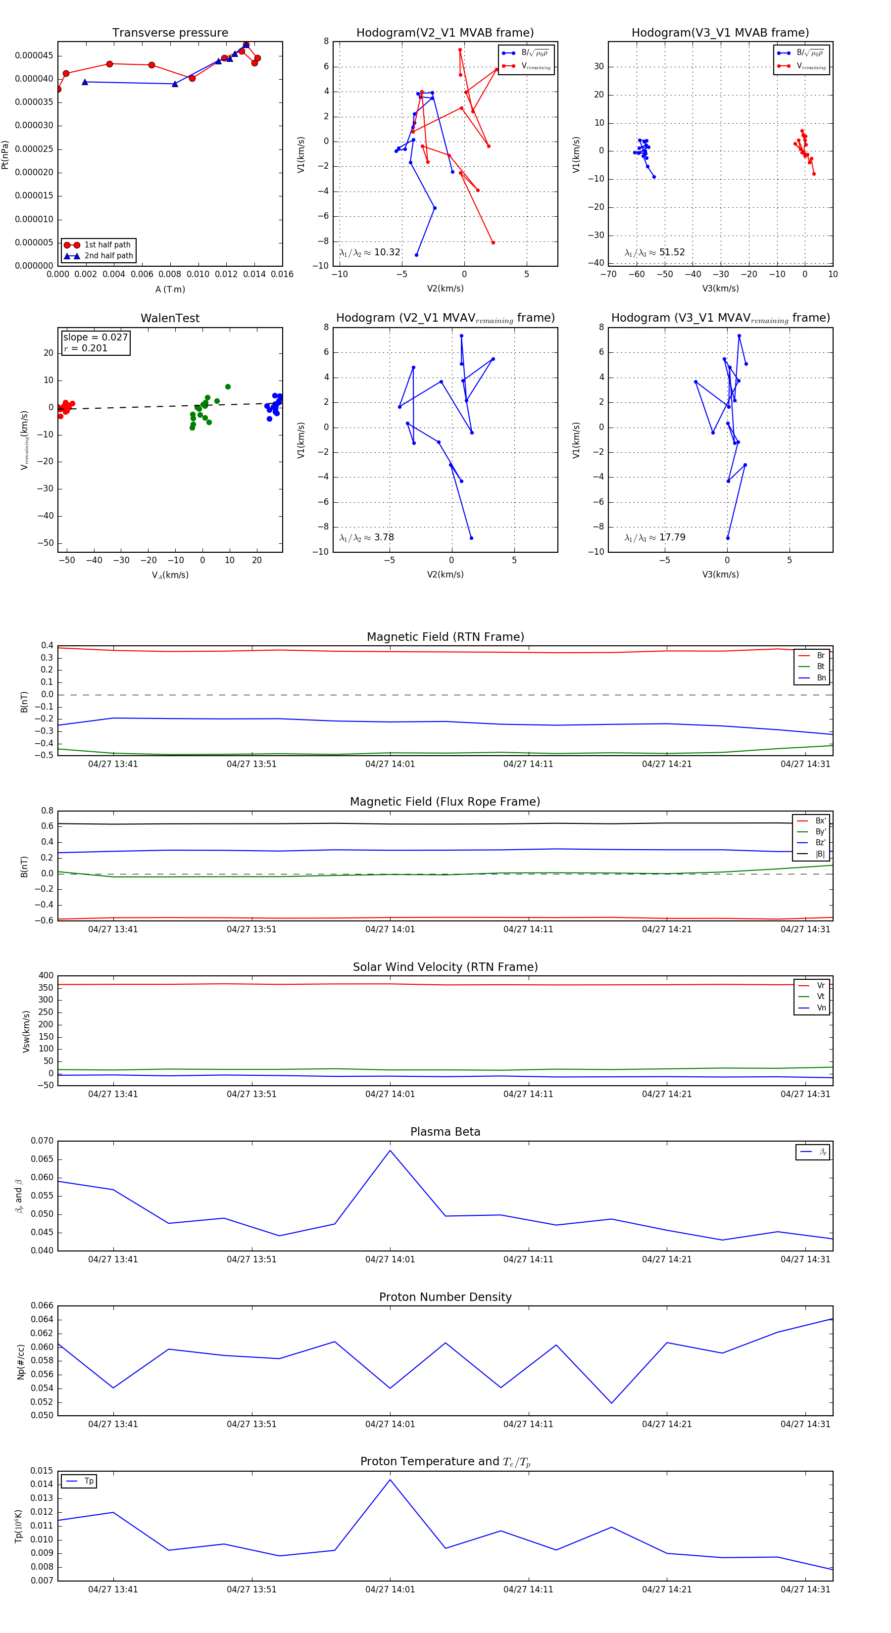Click the Proton Number Density title
The image size is (891, 1633).
point(445,1297)
